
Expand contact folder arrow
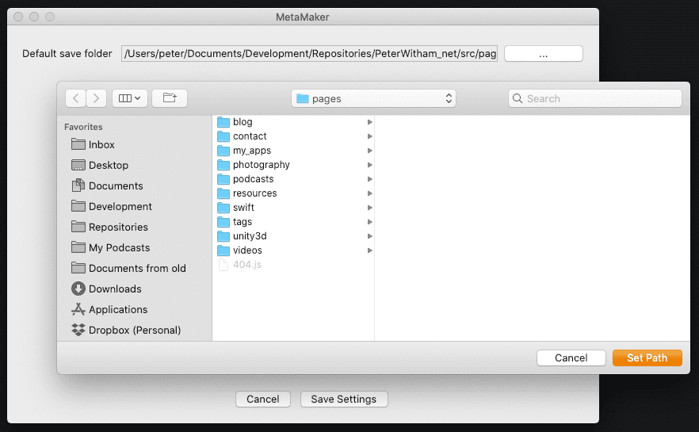[x=369, y=136]
